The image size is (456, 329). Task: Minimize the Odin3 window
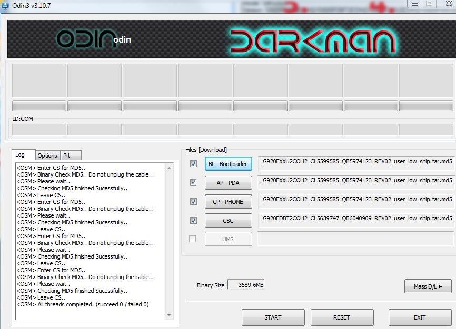[x=415, y=4]
